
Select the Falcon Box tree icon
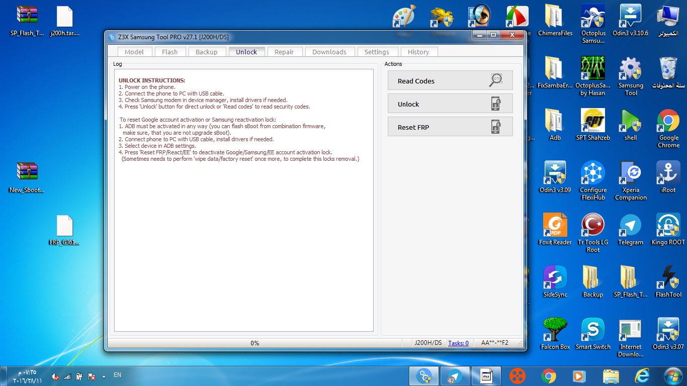point(555,334)
